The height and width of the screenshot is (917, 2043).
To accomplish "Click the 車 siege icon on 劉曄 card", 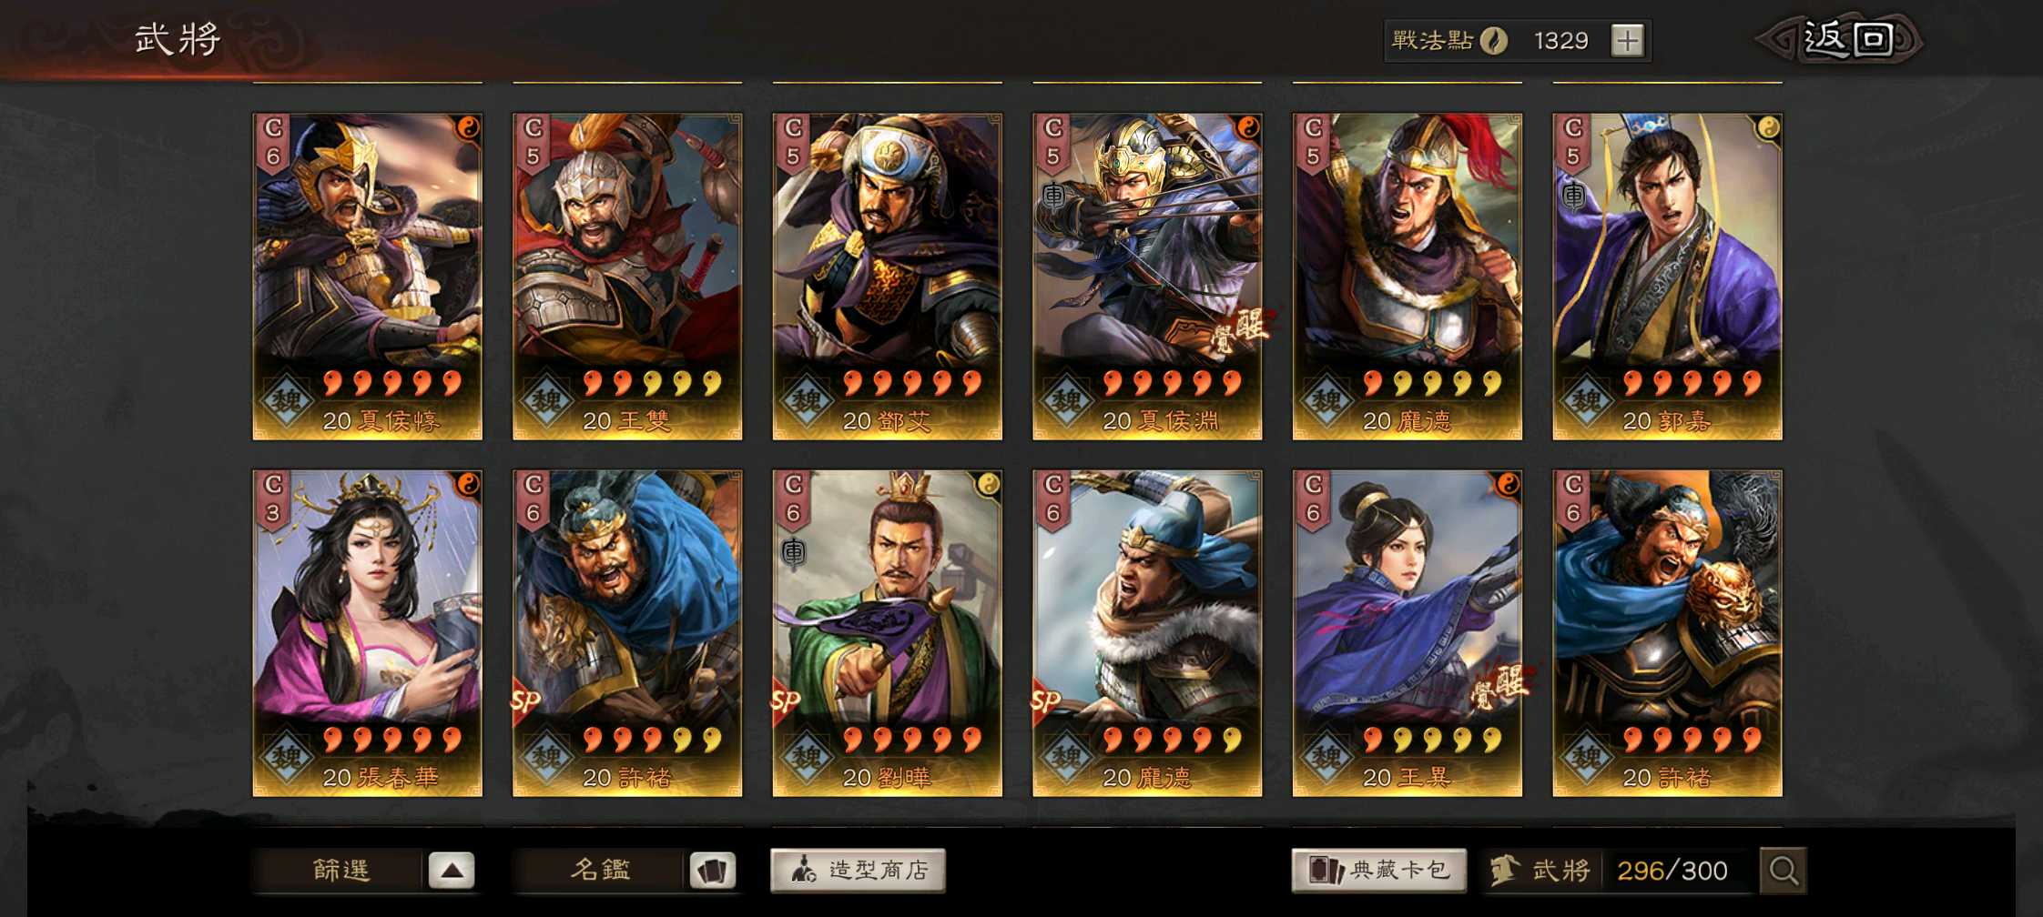I will 794,551.
